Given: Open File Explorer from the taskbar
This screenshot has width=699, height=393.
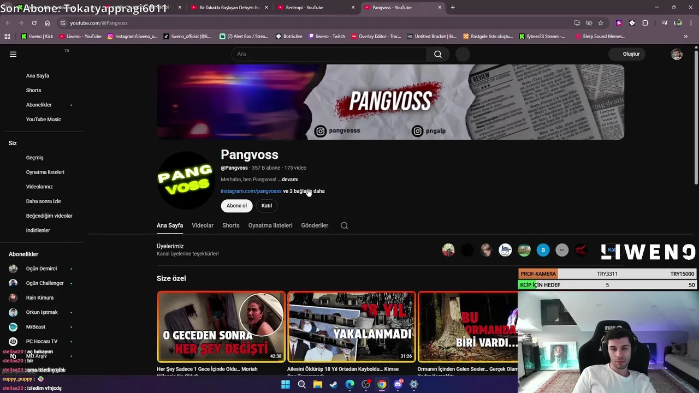Looking at the screenshot, I should click(318, 384).
